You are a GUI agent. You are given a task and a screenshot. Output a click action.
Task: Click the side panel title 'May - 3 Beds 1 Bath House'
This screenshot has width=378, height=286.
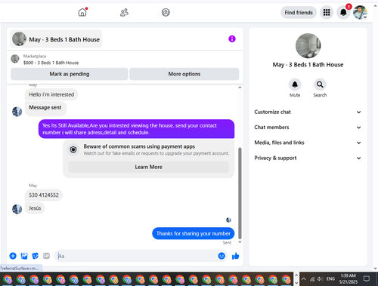click(308, 65)
